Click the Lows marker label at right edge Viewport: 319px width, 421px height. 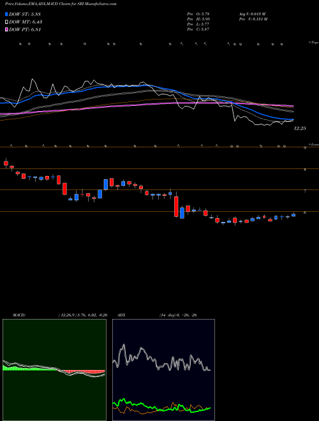314,144
